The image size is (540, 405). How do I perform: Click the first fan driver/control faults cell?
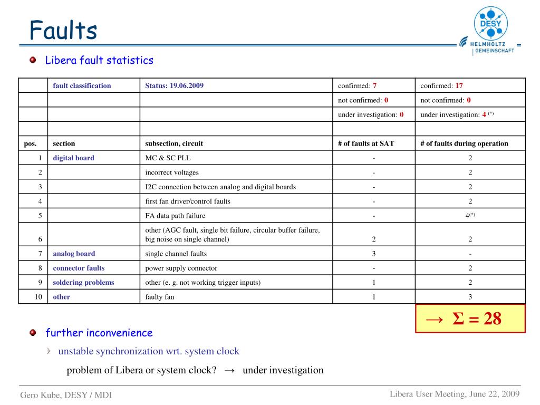tap(236, 201)
